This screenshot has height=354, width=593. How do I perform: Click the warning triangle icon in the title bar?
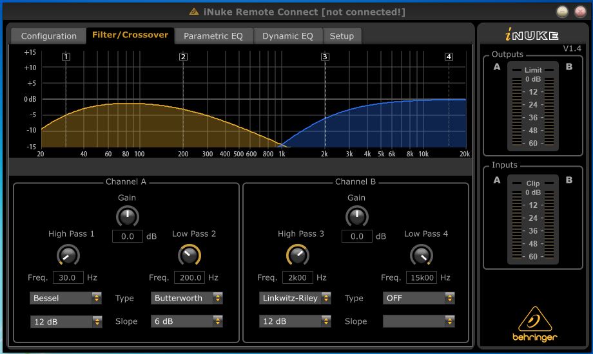pyautogui.click(x=193, y=12)
